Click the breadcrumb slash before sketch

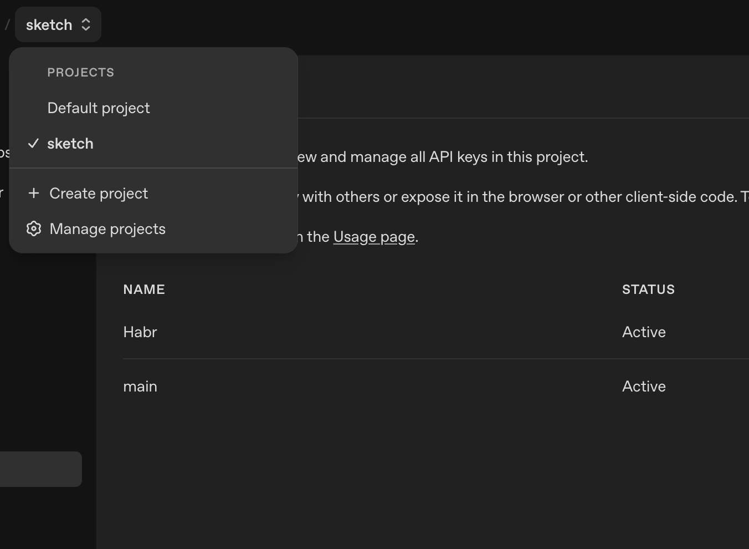[x=7, y=25]
